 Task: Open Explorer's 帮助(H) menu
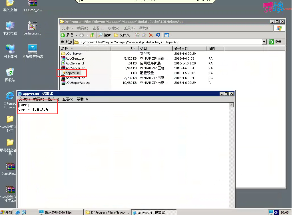pyautogui.click(x=145, y=28)
